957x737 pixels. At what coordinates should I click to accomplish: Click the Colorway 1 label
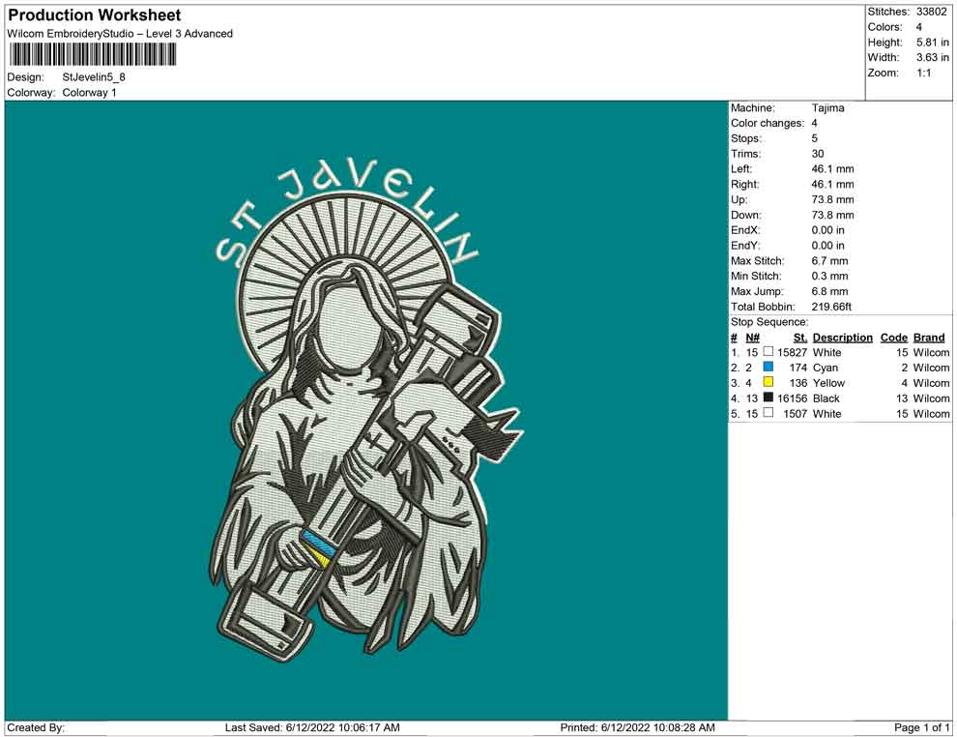pos(89,92)
